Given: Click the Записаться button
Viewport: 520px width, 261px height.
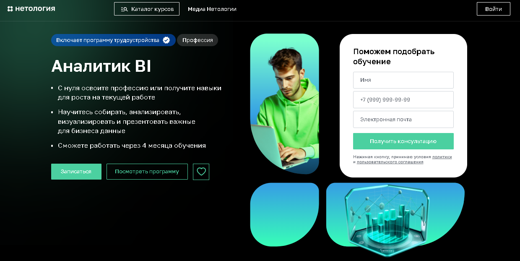Looking at the screenshot, I should tap(76, 172).
